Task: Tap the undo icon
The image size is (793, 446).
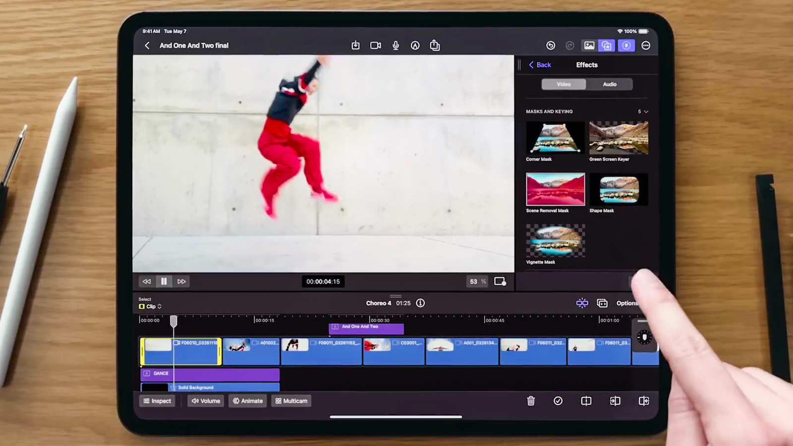Action: (551, 46)
